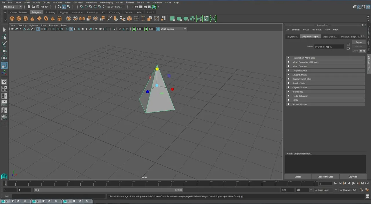
Task: Click the New Scene icon
Action: 29,7
